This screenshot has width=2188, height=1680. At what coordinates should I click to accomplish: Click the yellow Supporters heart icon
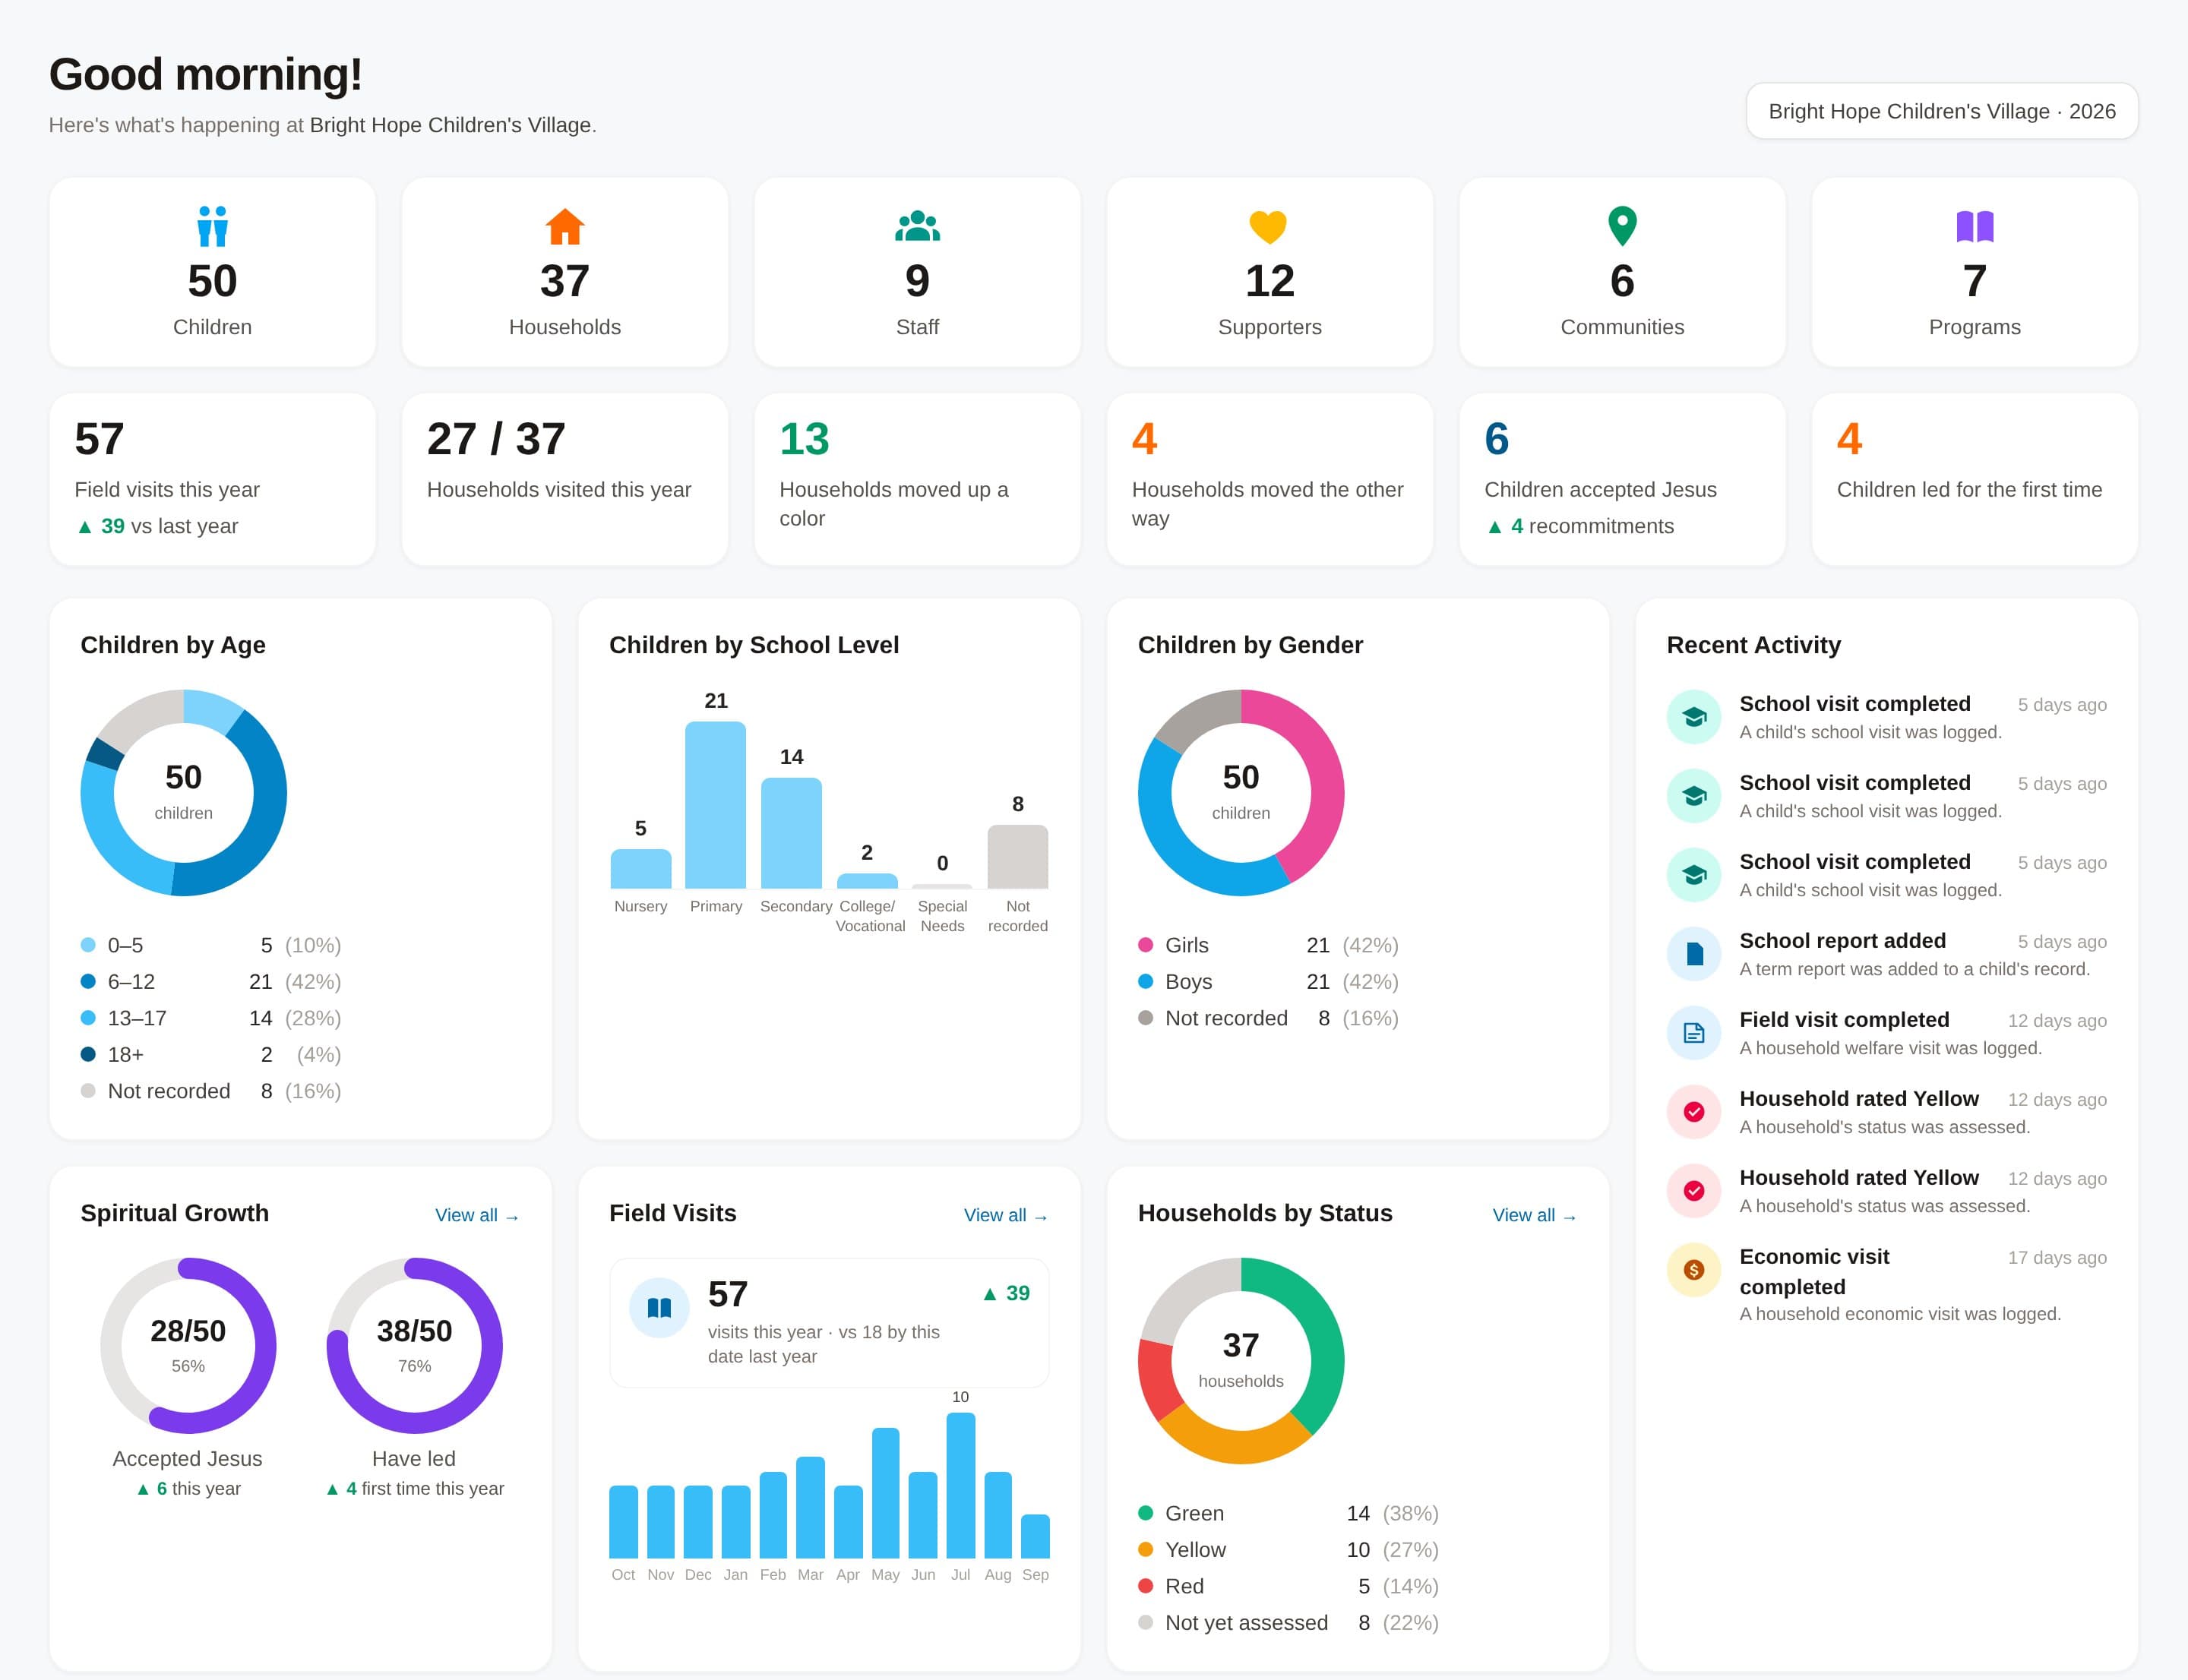click(1269, 227)
